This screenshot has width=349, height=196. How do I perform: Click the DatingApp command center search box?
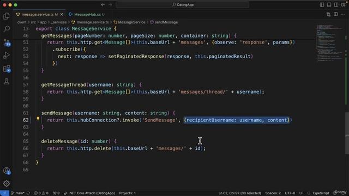coord(182,5)
